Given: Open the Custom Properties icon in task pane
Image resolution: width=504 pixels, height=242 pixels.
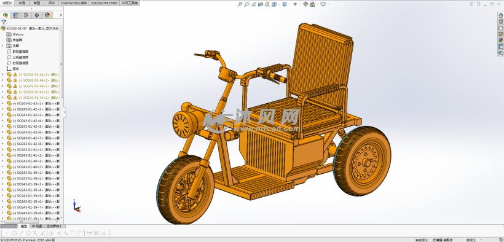Looking at the screenshot, I should point(500,47).
